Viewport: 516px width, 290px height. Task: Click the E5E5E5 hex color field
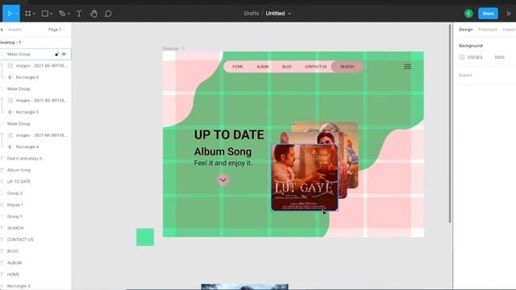point(475,57)
